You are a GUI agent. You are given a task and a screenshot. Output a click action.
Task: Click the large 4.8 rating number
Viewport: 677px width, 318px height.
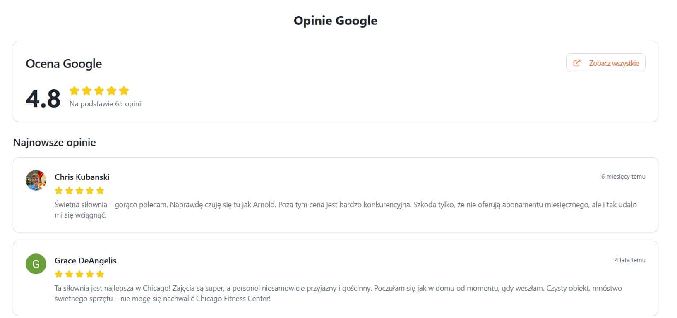tap(43, 98)
